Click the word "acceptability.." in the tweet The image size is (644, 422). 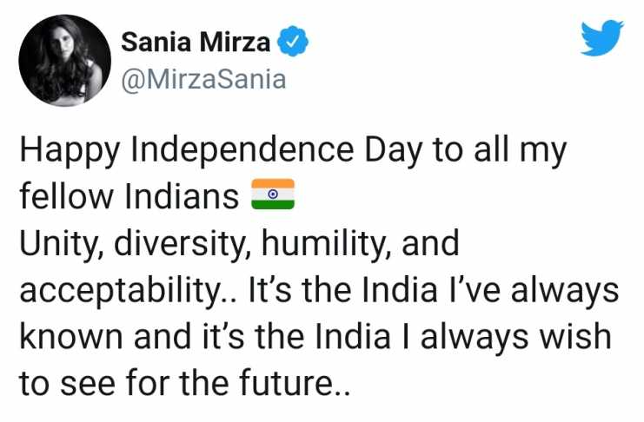click(129, 293)
